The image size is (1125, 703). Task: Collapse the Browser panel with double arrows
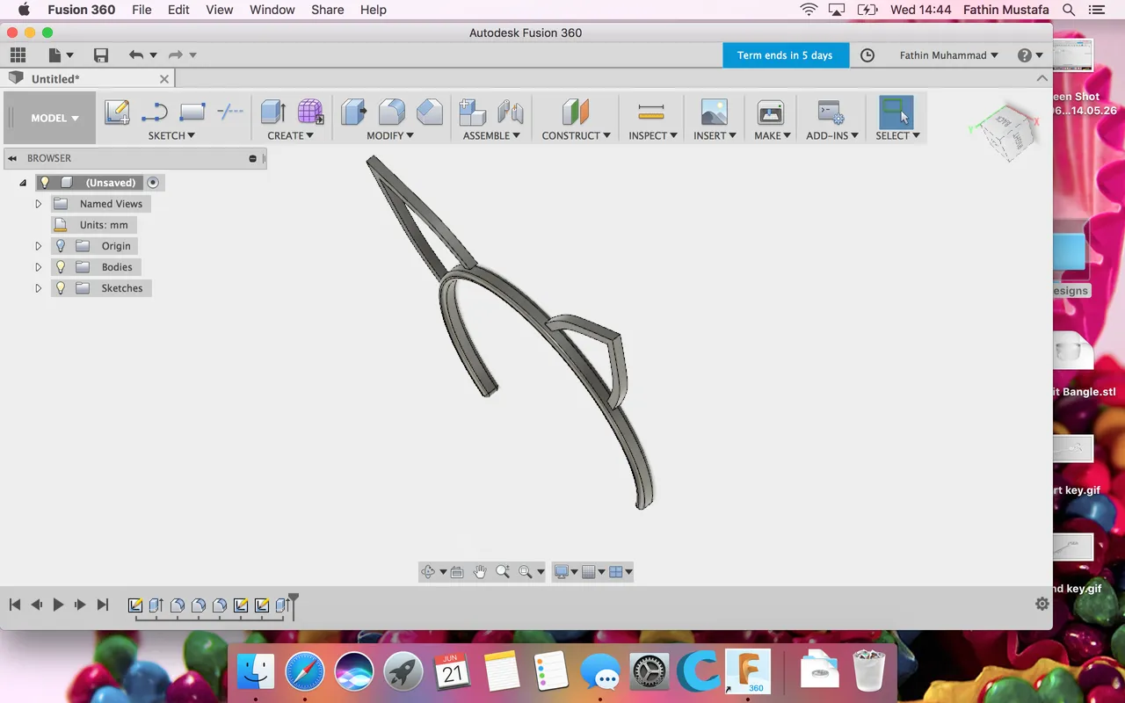coord(12,158)
